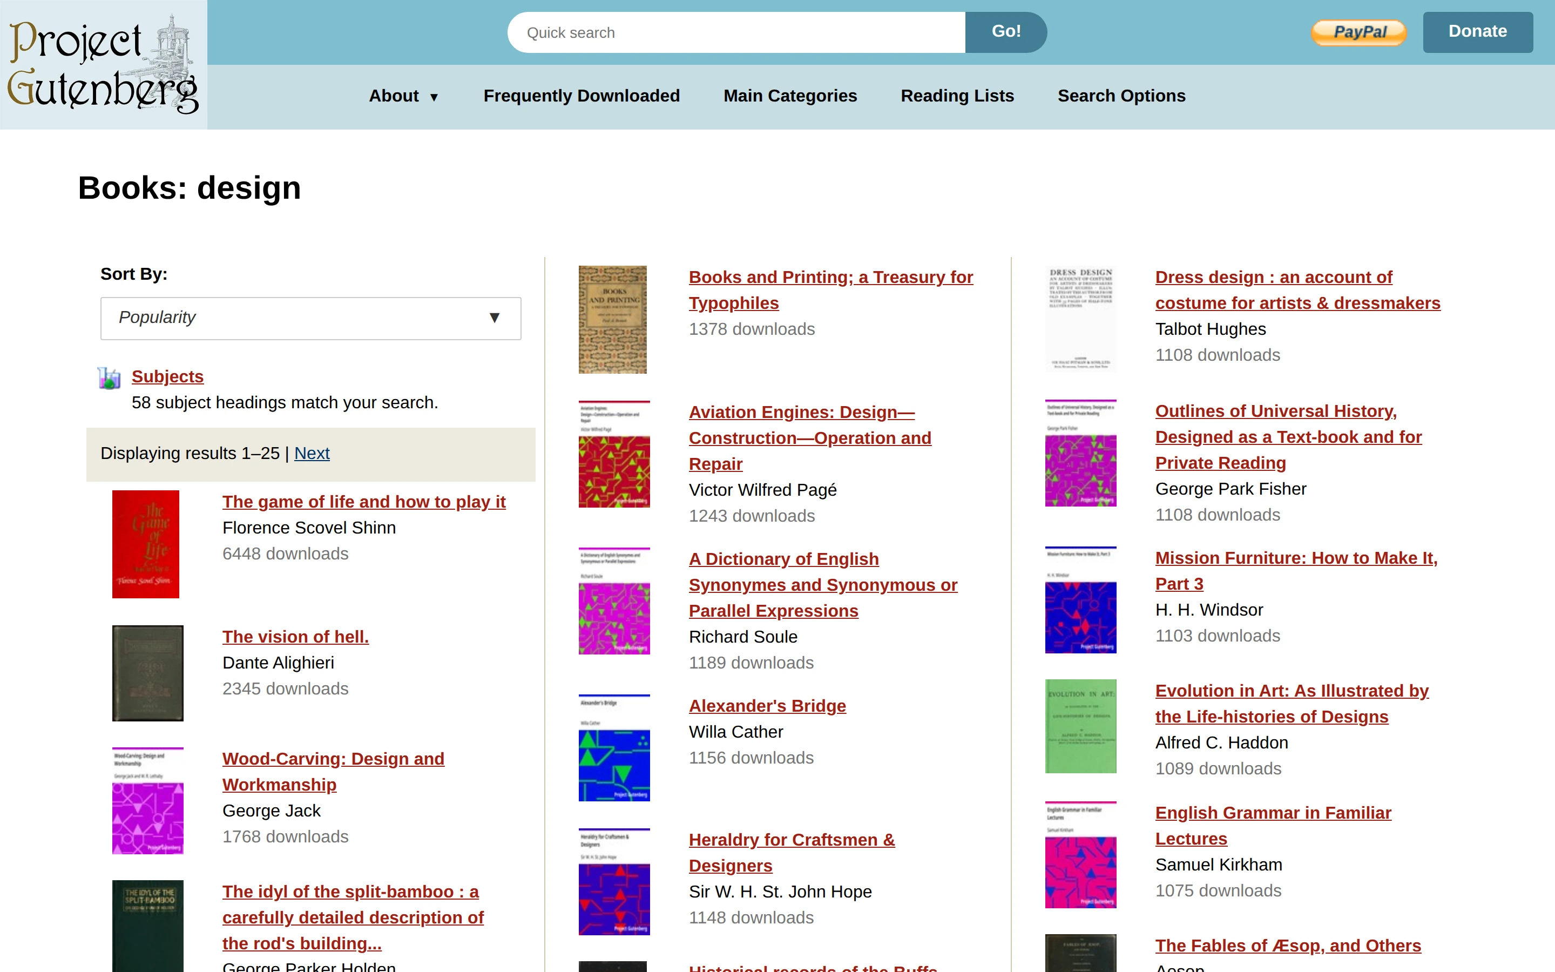Click the Mission Furniture cover thumbnail
Image resolution: width=1555 pixels, height=972 pixels.
(x=1081, y=600)
